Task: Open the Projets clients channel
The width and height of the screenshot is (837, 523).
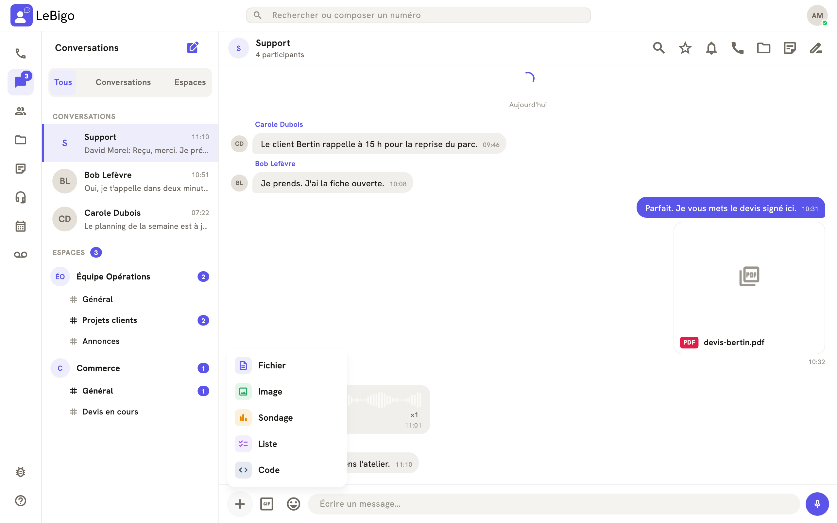Action: click(x=130, y=320)
